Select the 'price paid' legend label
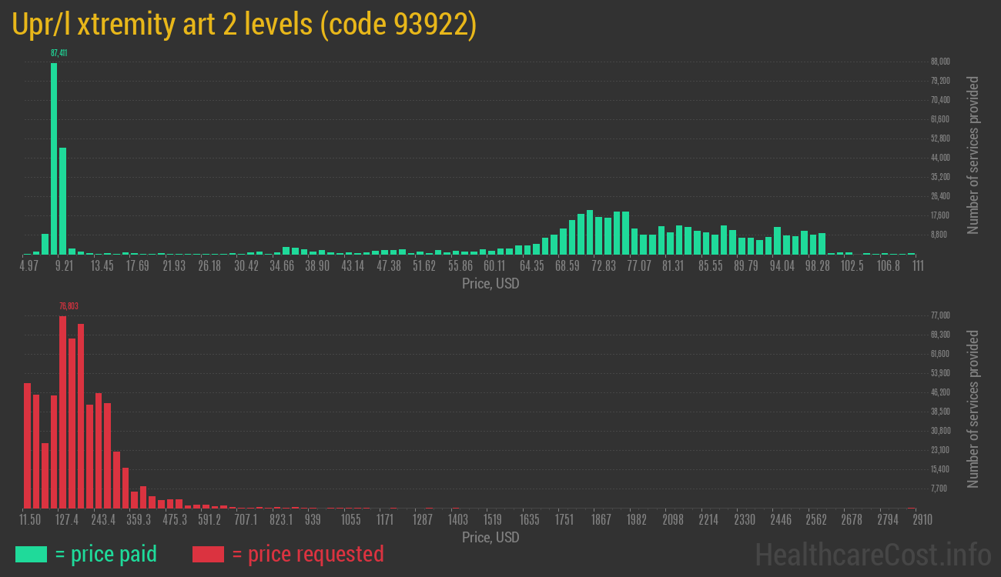1001x577 pixels. tap(106, 554)
